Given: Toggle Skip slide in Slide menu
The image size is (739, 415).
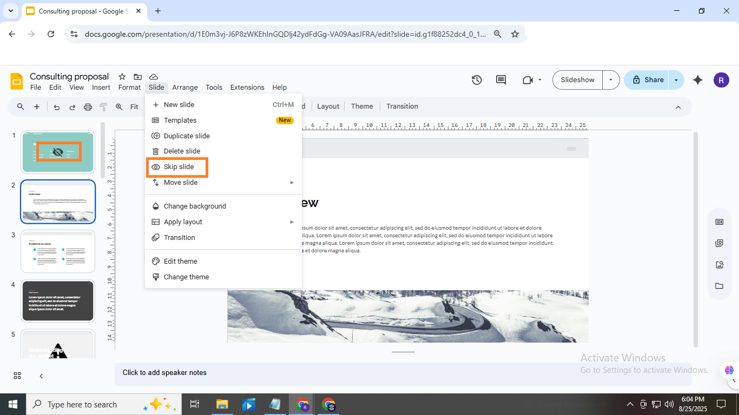Looking at the screenshot, I should (x=179, y=167).
